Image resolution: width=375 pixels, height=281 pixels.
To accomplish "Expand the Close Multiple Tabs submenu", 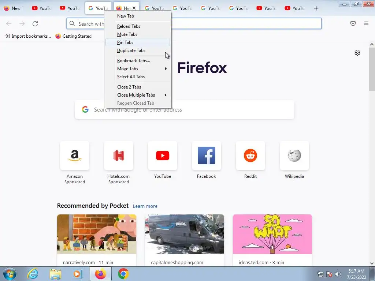I will [x=138, y=95].
